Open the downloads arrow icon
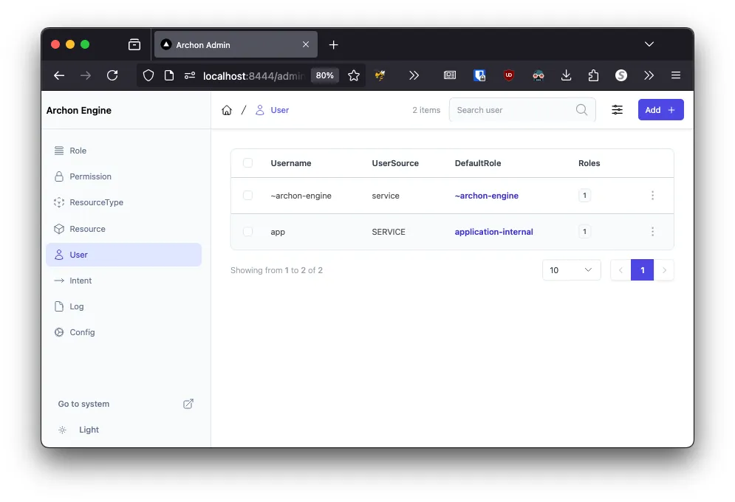 567,75
